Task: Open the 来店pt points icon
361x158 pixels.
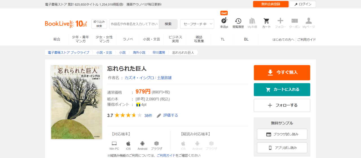Action: pyautogui.click(x=224, y=21)
